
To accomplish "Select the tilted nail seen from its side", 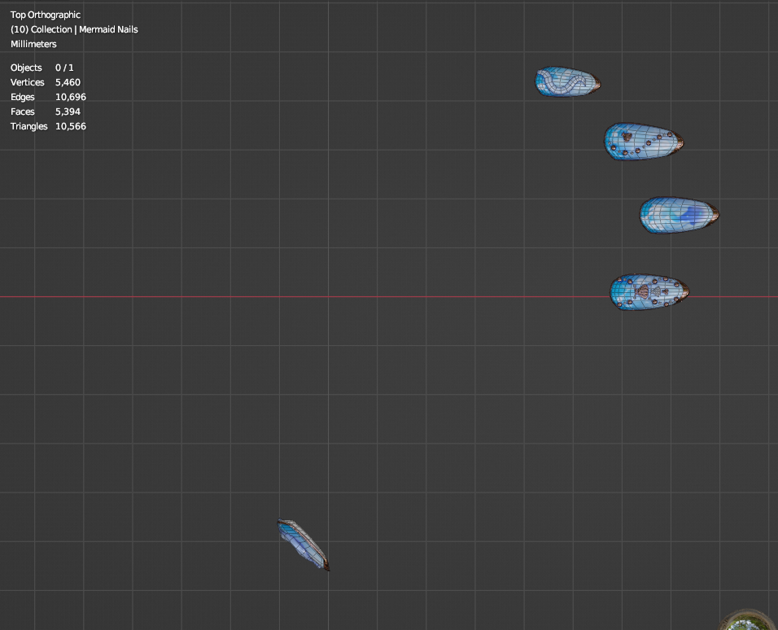I will 304,545.
